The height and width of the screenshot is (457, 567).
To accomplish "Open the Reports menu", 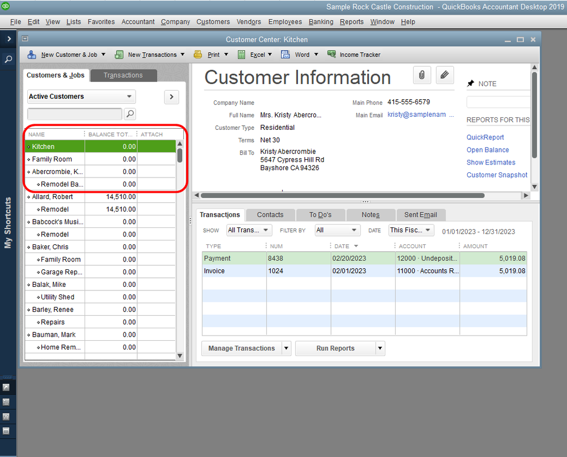I will 351,22.
